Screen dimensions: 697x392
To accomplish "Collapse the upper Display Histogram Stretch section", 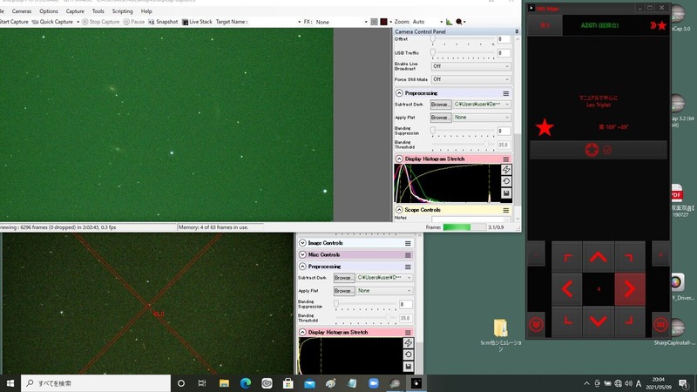I will click(x=399, y=159).
